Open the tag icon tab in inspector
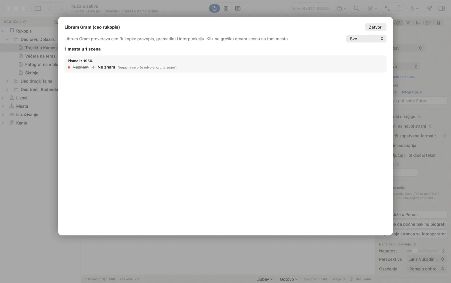 (x=398, y=23)
